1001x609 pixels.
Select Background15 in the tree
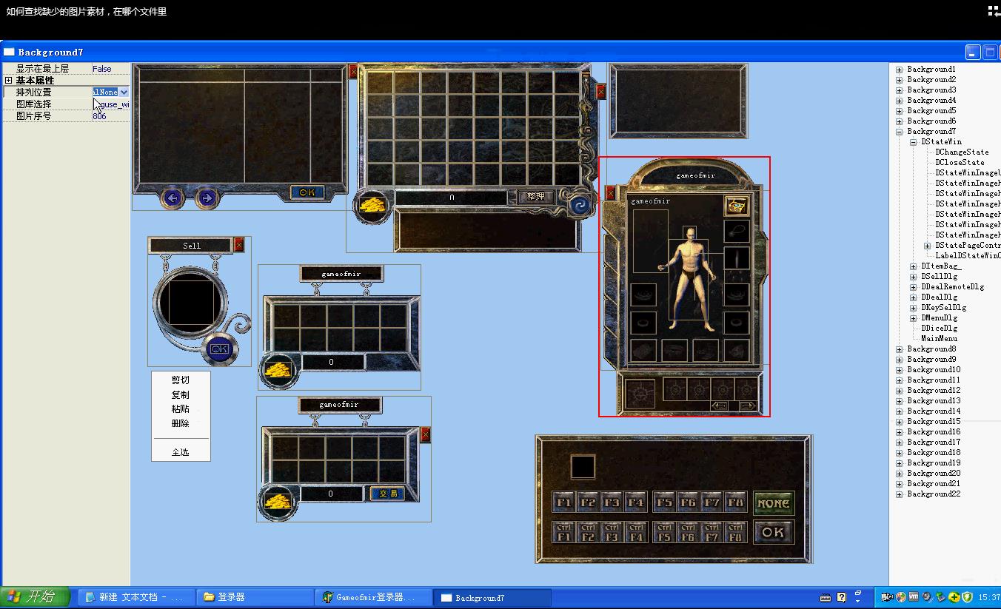point(934,421)
